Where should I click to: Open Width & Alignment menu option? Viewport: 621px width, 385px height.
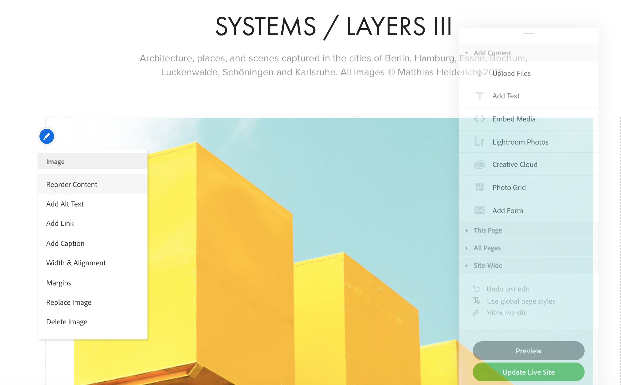click(76, 263)
